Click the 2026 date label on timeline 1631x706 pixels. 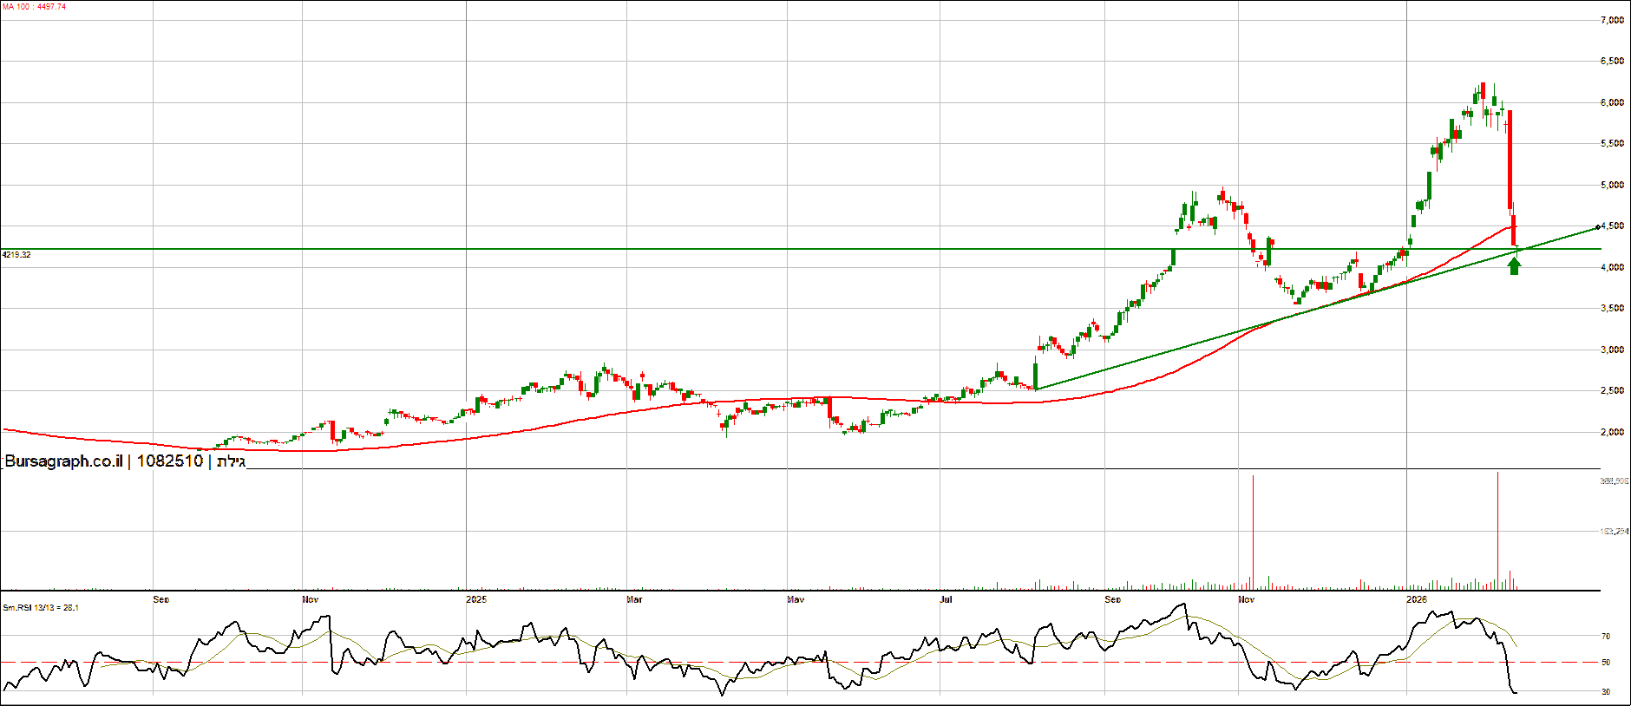(x=1416, y=599)
